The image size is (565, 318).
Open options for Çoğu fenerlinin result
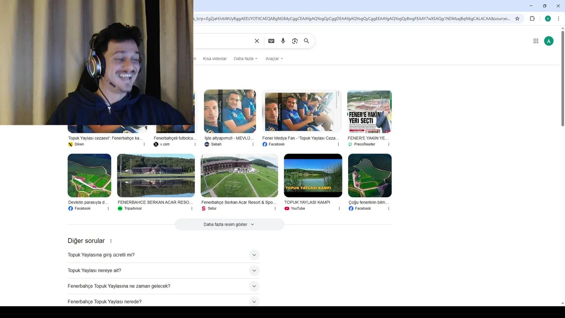(x=389, y=208)
